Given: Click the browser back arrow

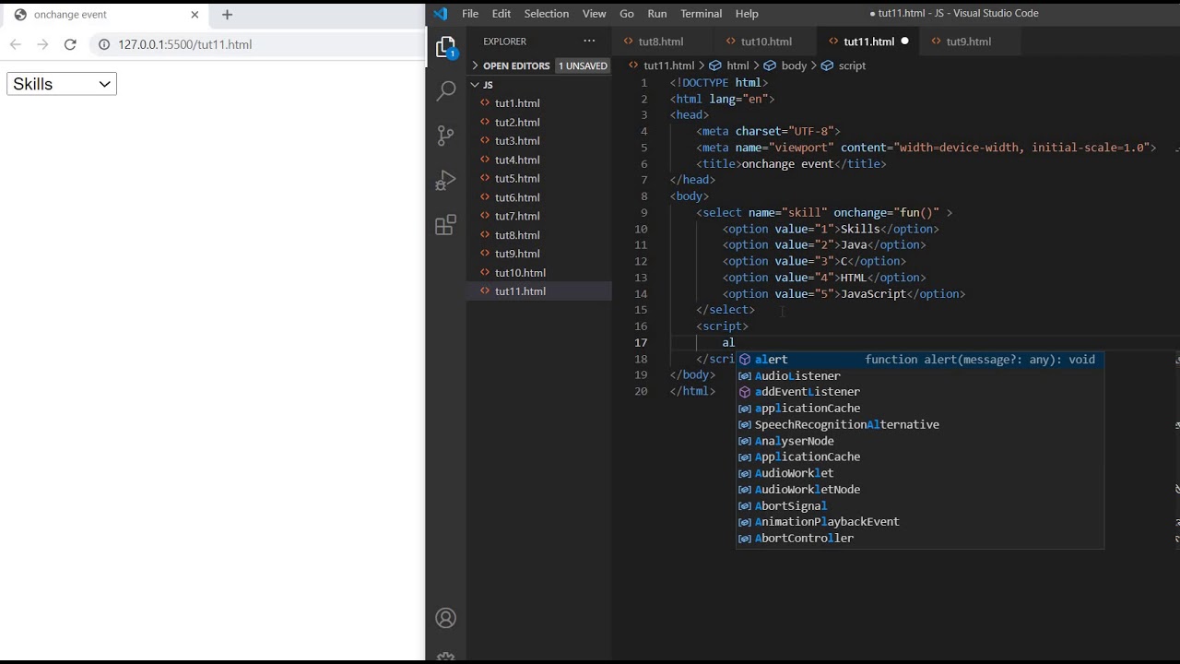Looking at the screenshot, I should [x=16, y=44].
